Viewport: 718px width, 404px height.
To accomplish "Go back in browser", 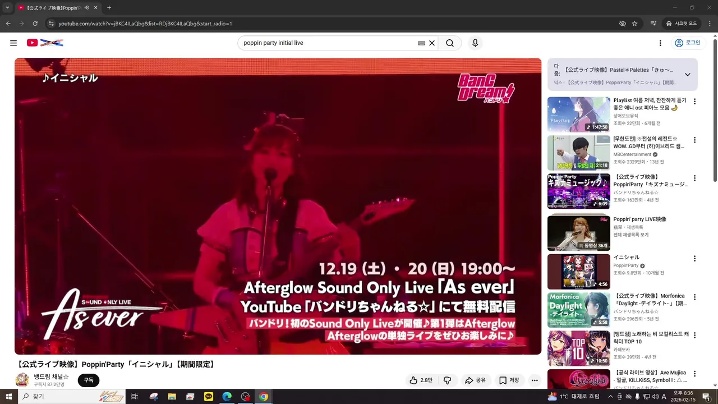I will pos(8,24).
